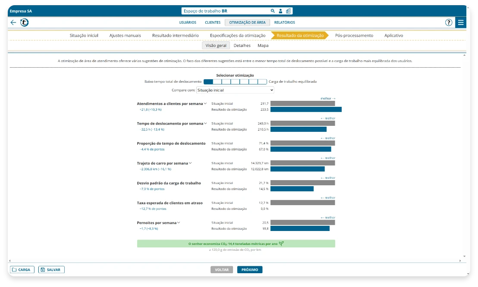
Task: Expand the 'Tempo de deslocamento por semana' chevron
Action: pos(205,123)
